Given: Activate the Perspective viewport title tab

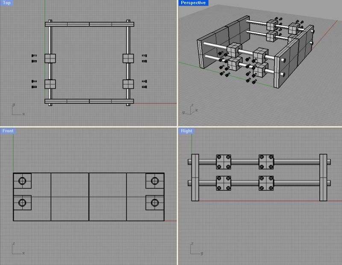Looking at the screenshot, I should pyautogui.click(x=193, y=3).
